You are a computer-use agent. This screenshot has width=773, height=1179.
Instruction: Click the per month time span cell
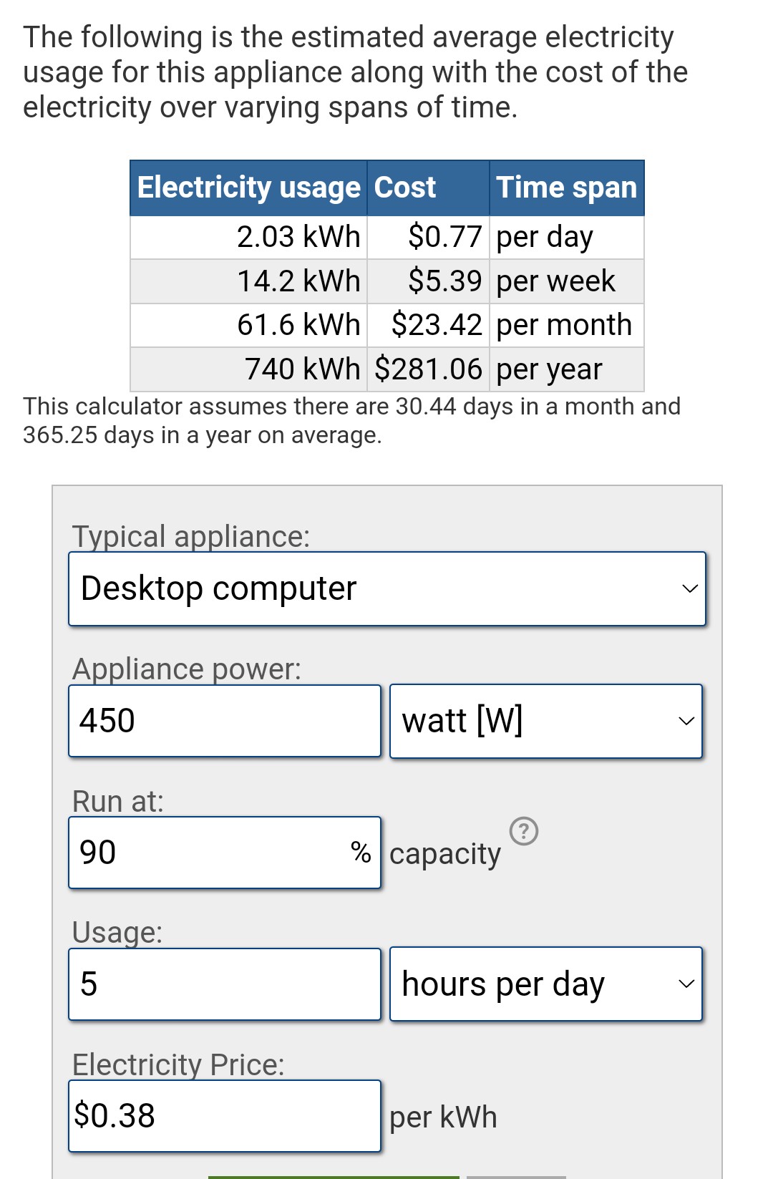pyautogui.click(x=567, y=325)
